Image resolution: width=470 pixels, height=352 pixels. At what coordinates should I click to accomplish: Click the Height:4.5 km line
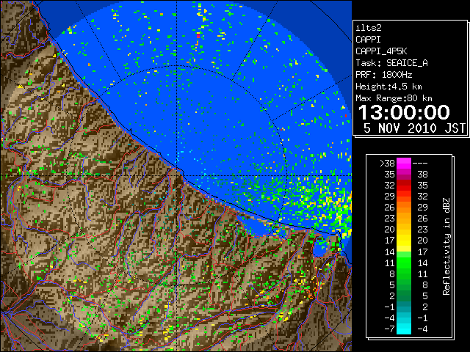(x=388, y=87)
